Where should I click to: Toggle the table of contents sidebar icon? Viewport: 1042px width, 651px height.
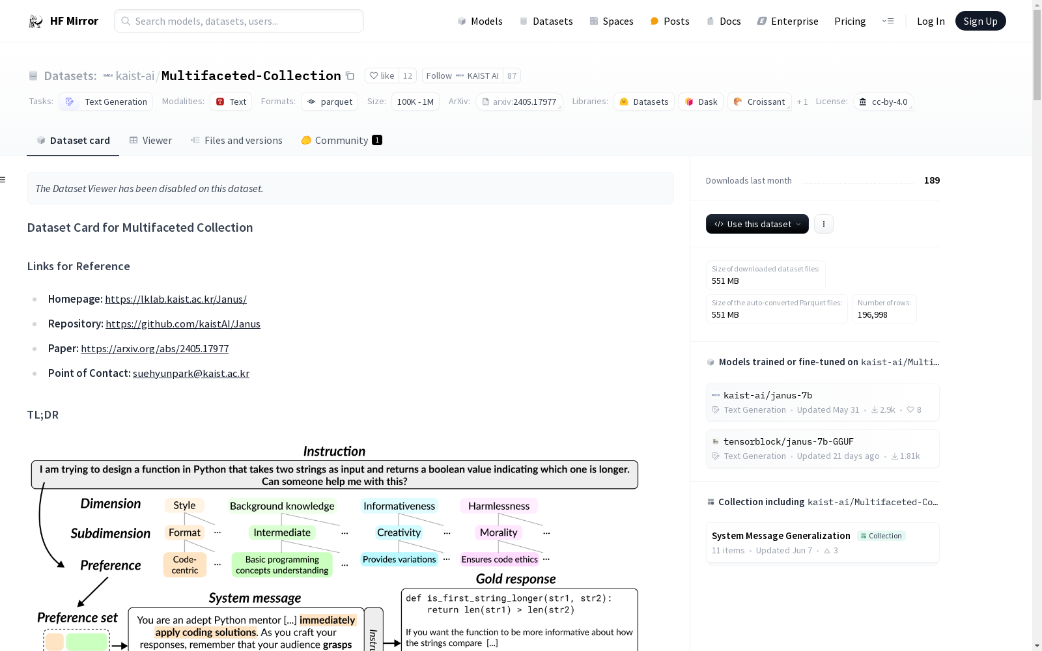[x=3, y=180]
